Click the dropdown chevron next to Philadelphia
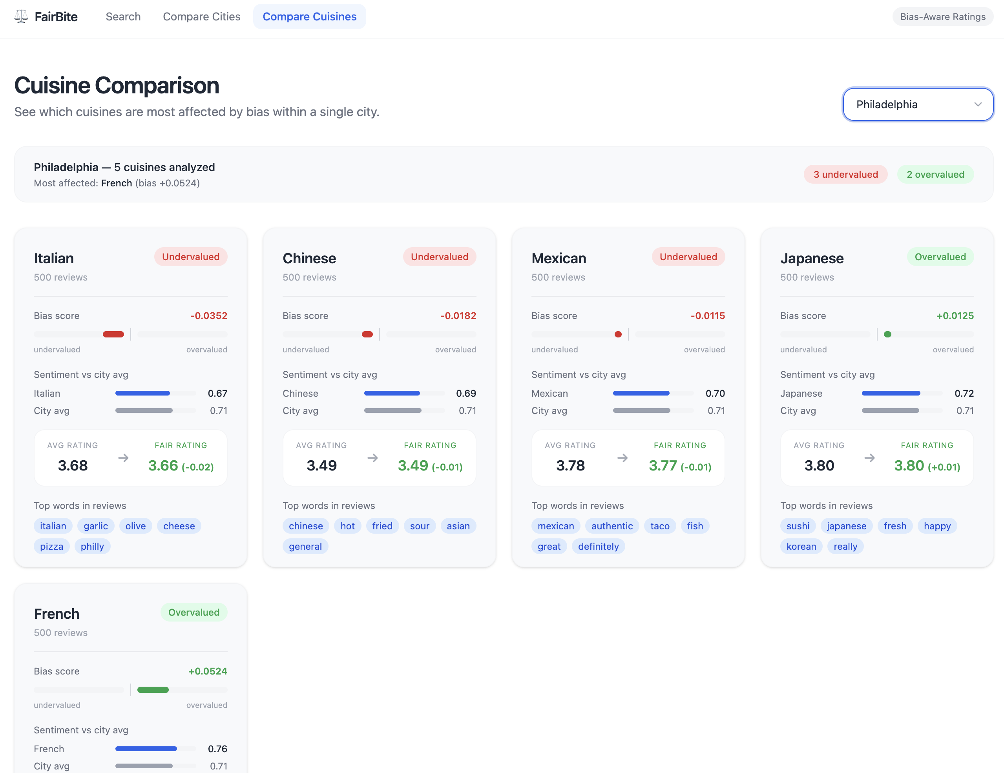Image resolution: width=1004 pixels, height=773 pixels. point(978,104)
